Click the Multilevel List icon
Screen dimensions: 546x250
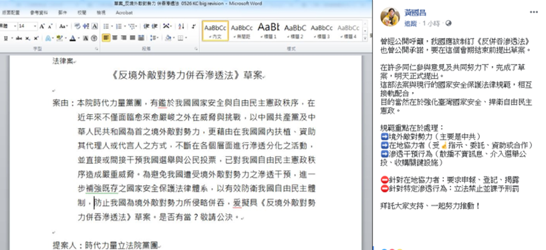(x=132, y=26)
